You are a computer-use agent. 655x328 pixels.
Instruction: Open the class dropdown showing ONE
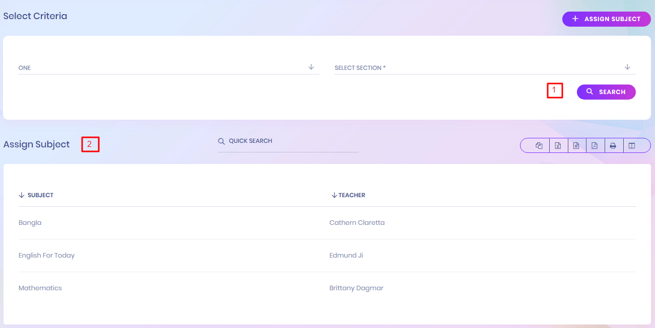(168, 67)
